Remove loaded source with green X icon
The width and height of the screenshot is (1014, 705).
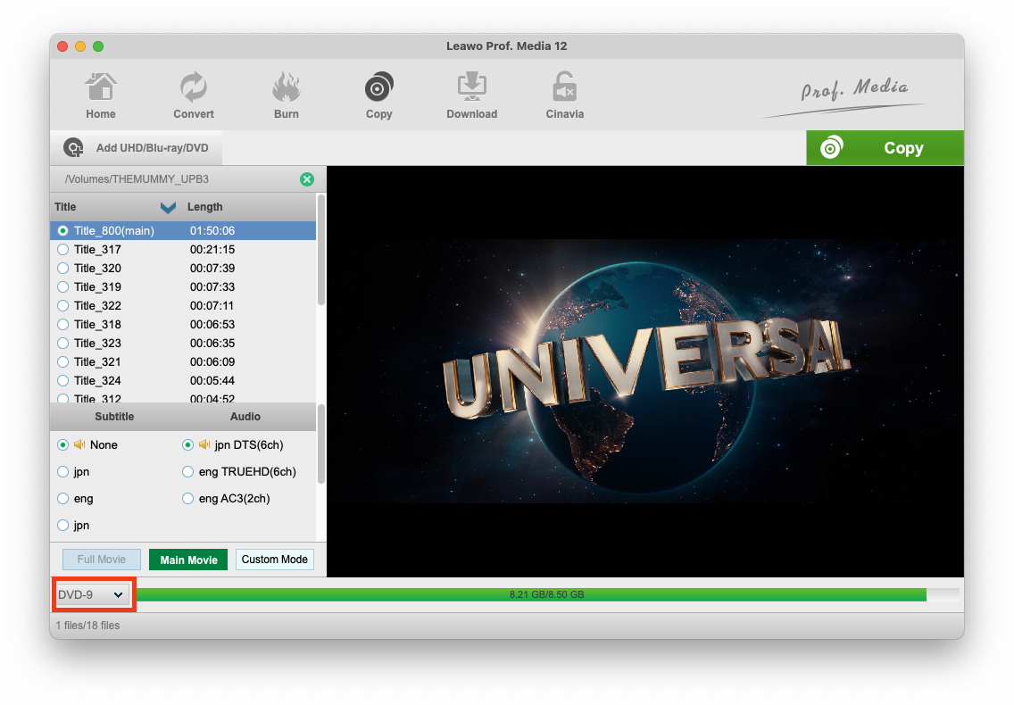click(307, 179)
